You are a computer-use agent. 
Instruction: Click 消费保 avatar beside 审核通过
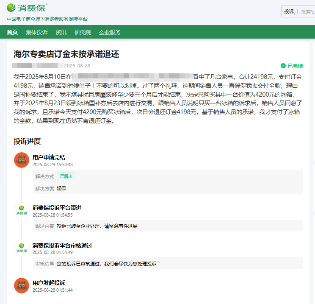click(22, 248)
